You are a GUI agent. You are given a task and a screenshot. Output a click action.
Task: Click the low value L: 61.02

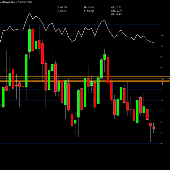tap(89, 11)
